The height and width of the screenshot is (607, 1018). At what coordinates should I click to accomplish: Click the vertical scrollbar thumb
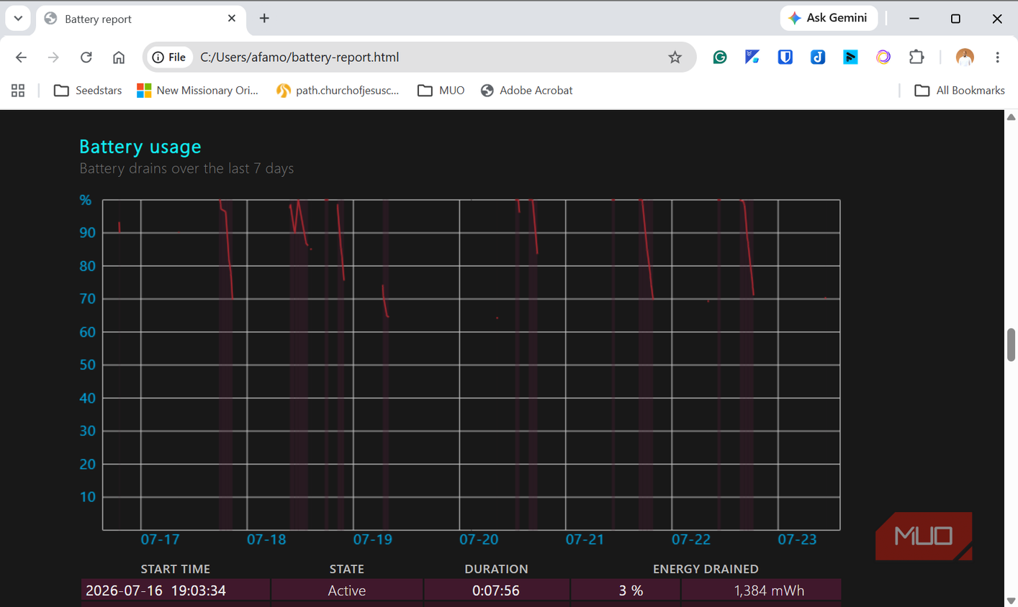[x=1011, y=344]
